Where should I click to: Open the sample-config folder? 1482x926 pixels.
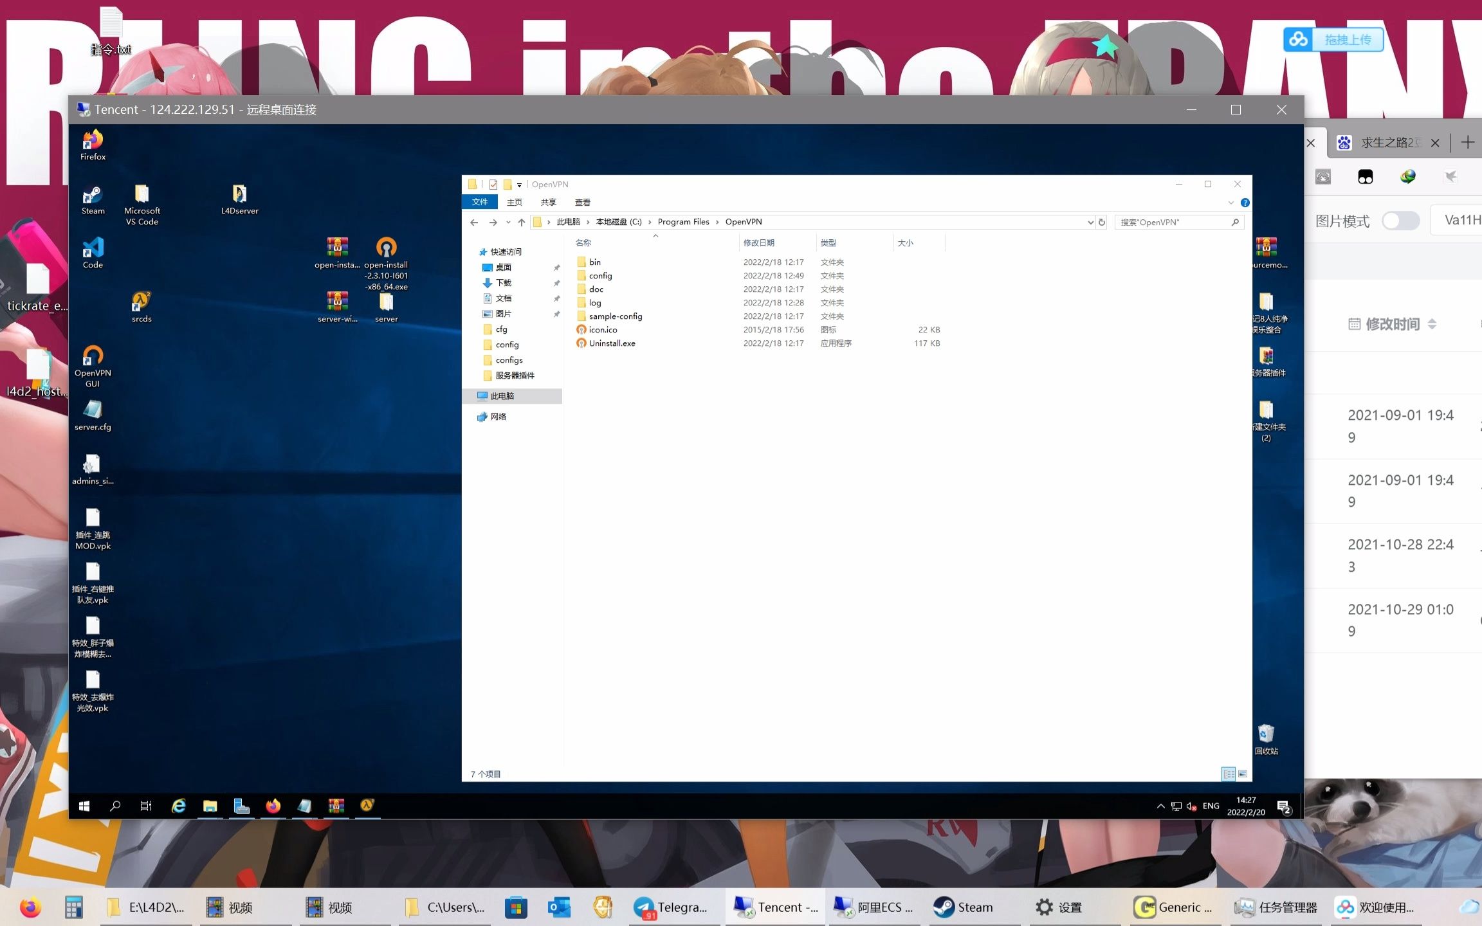tap(616, 316)
